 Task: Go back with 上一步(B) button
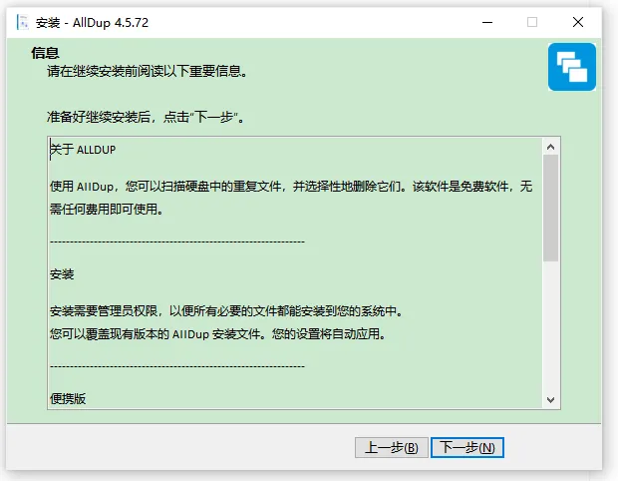[x=391, y=447]
